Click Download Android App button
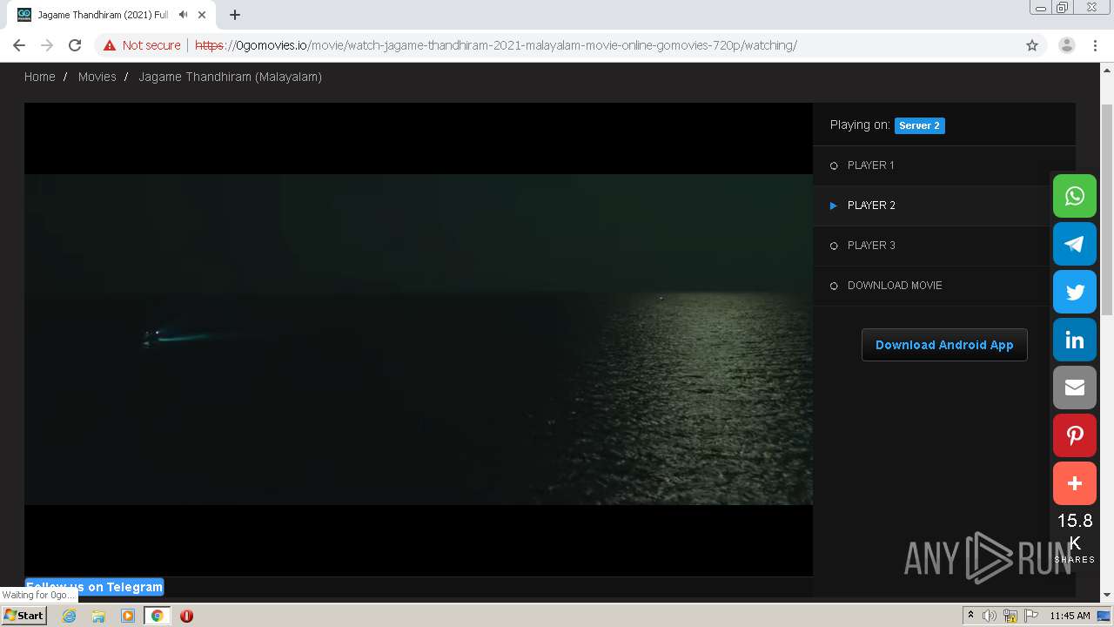This screenshot has width=1114, height=627. 944,345
